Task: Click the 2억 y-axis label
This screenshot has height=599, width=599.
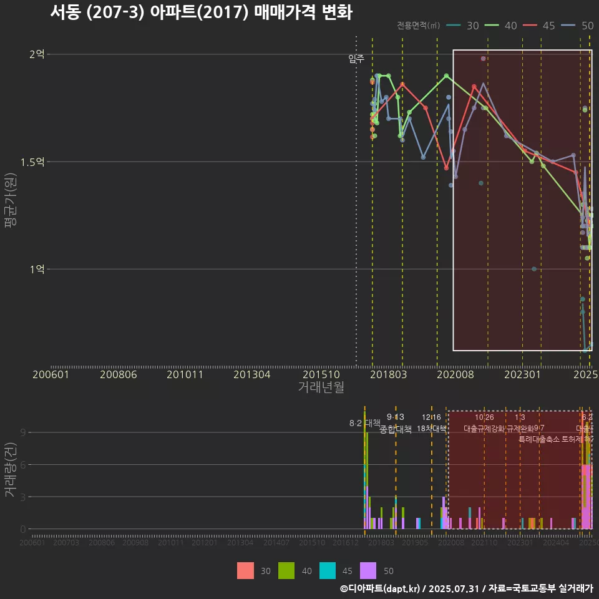Action: (x=37, y=54)
